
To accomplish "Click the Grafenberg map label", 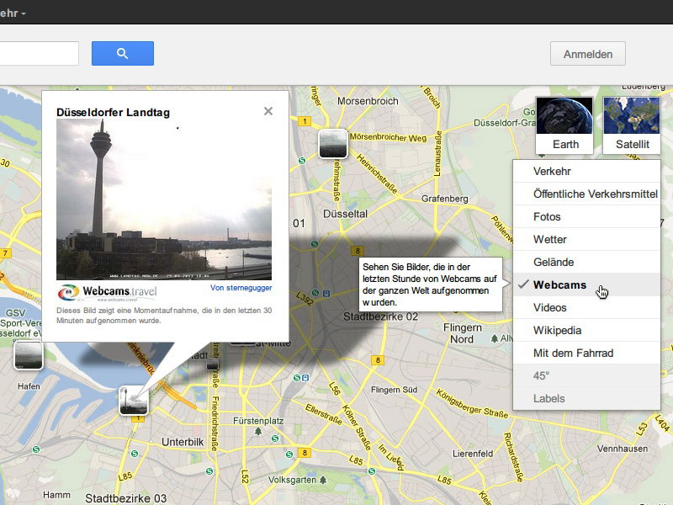I will pos(445,199).
